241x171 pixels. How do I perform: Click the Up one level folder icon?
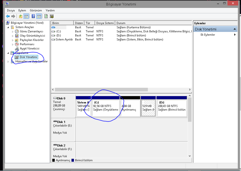(21, 16)
